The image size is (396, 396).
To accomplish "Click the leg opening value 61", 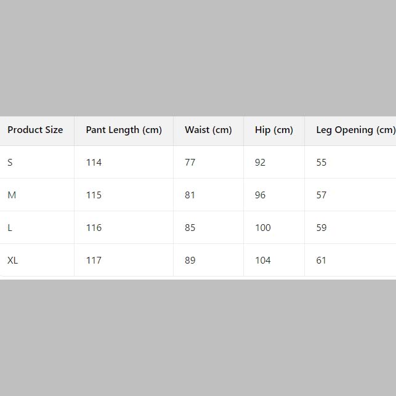I will tap(321, 261).
